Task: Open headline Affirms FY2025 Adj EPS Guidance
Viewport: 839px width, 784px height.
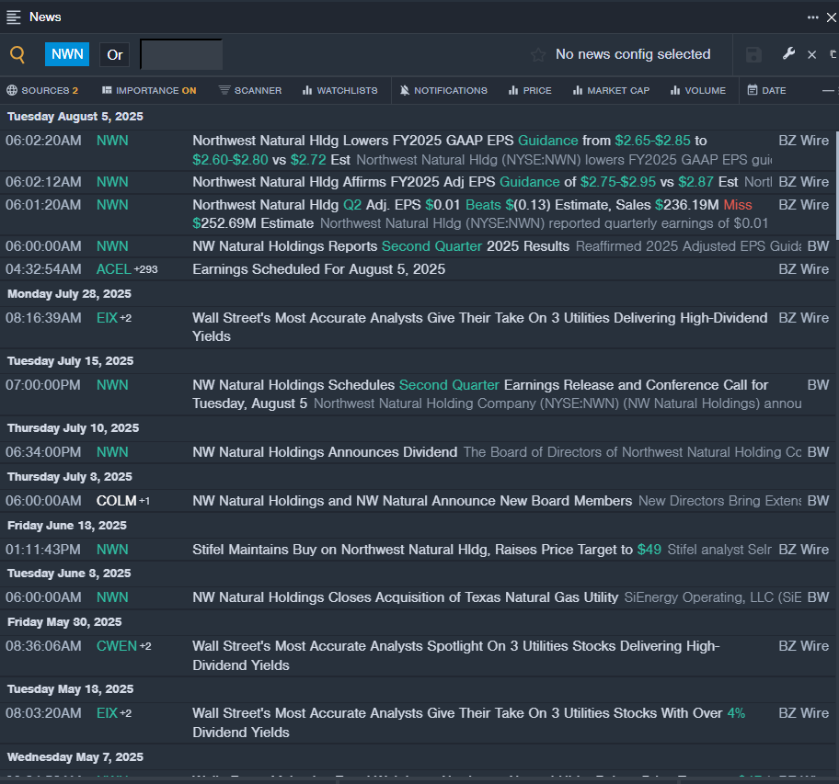Action: [x=465, y=182]
